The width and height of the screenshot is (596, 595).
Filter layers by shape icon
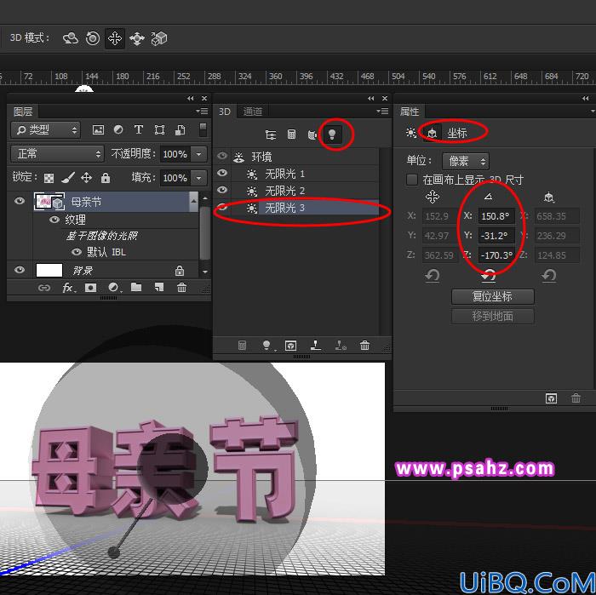click(x=159, y=130)
